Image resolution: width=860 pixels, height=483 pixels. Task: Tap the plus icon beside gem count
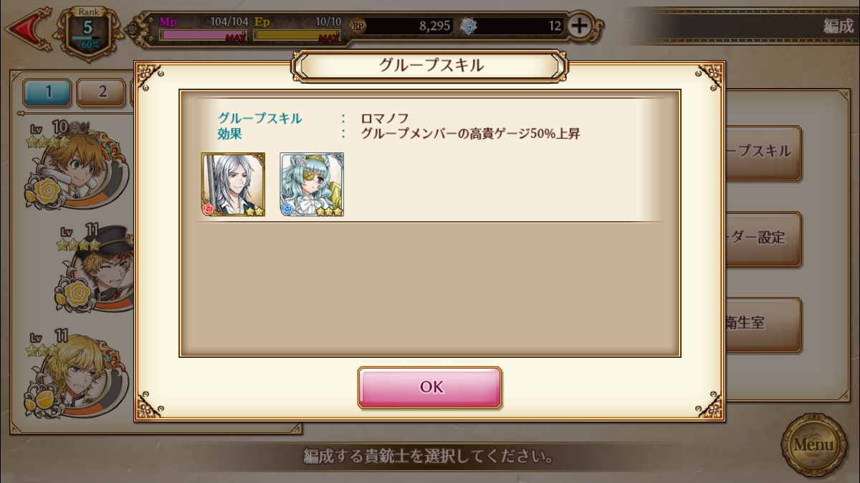point(579,26)
